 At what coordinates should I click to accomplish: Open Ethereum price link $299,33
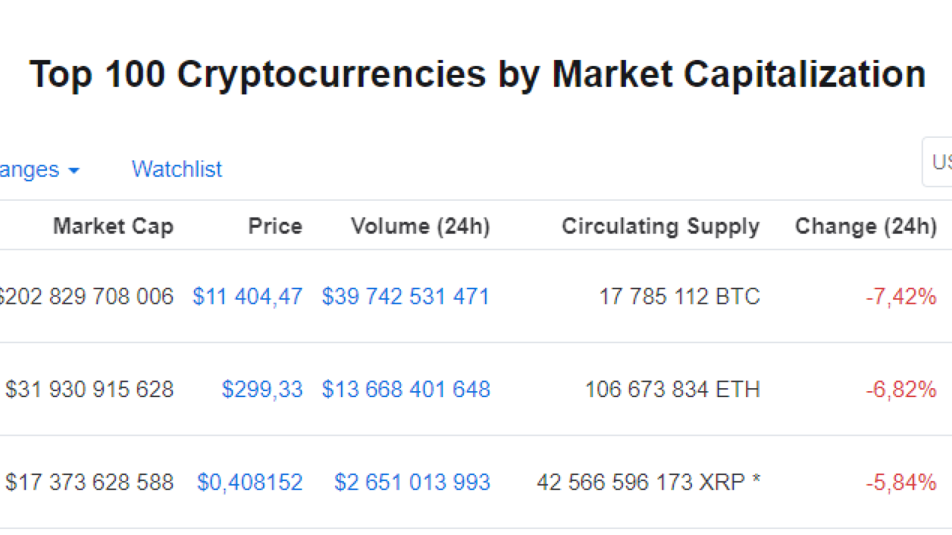(x=262, y=389)
